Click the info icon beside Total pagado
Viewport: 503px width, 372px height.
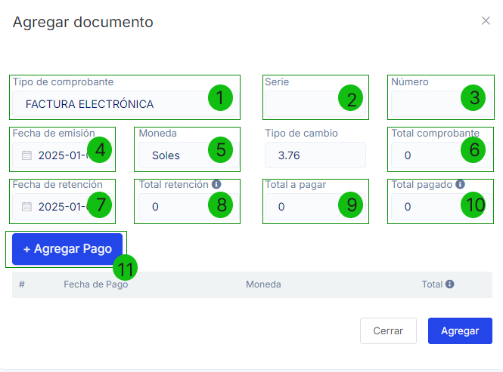point(461,184)
